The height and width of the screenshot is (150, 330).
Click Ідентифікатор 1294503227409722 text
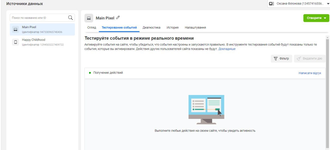(x=43, y=45)
